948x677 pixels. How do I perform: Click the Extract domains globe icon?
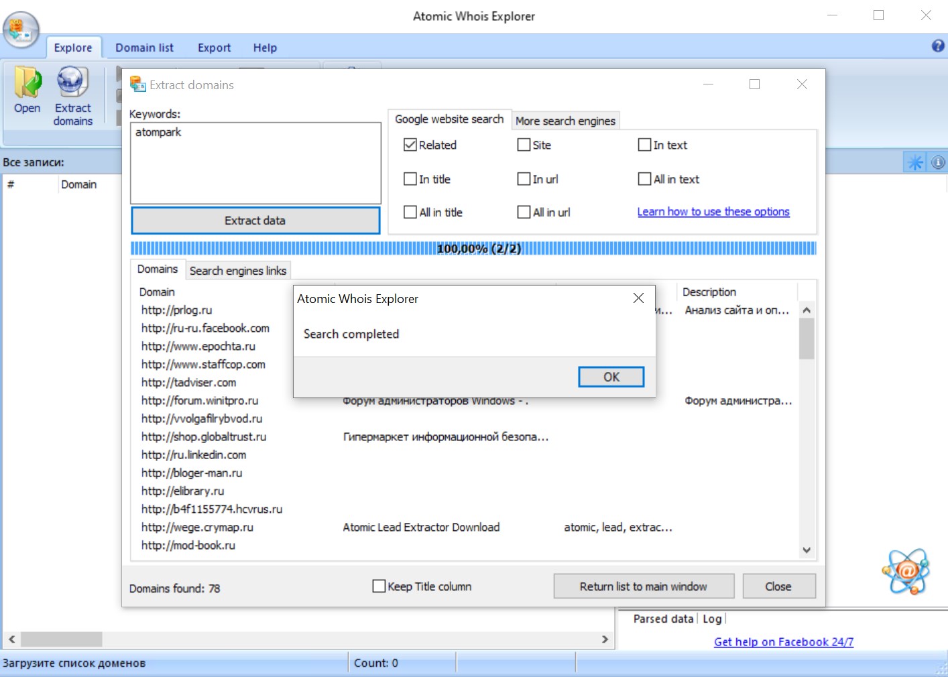72,82
